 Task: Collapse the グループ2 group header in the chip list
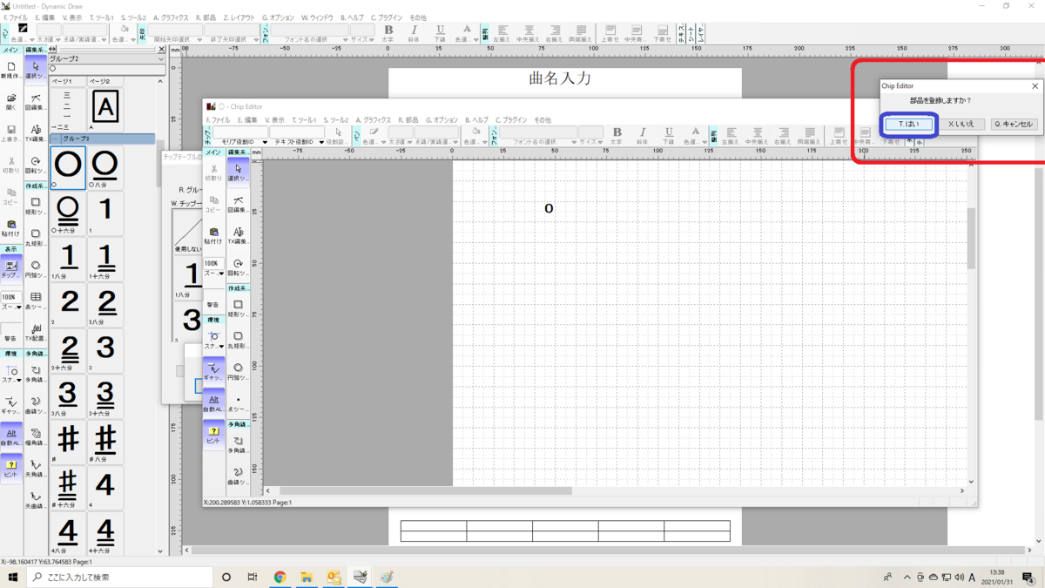[x=53, y=139]
